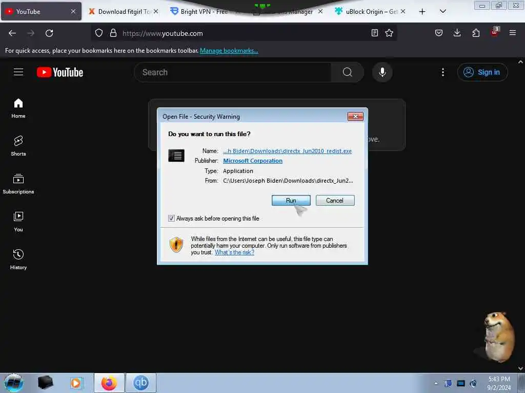Click the youtube.com address bar
Screen dimensions: 525x393
click(245, 33)
